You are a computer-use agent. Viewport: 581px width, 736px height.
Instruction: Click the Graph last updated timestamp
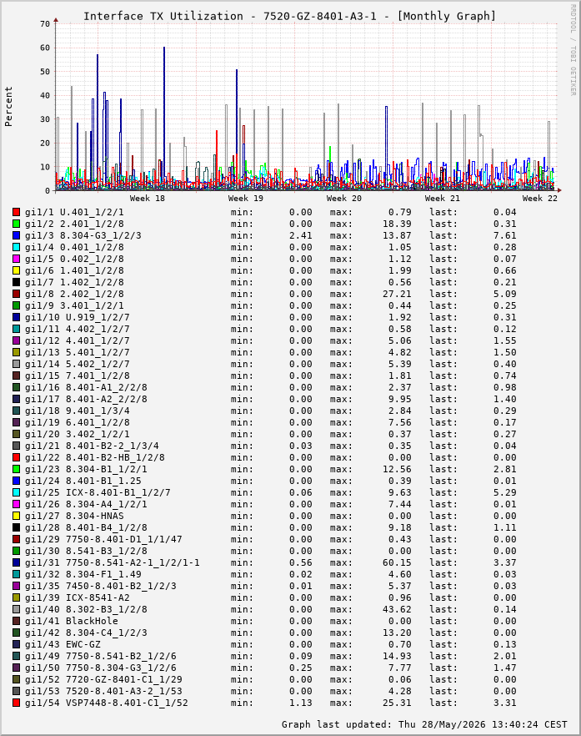click(424, 724)
